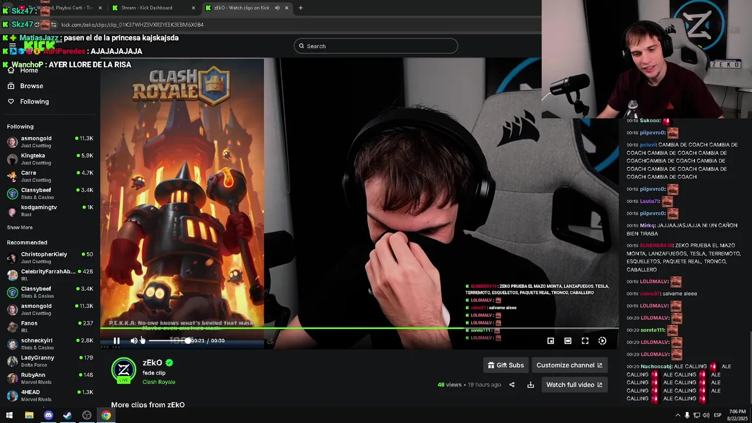This screenshot has width=752, height=423.
Task: Open Fanos recommended channel
Action: [x=50, y=327]
